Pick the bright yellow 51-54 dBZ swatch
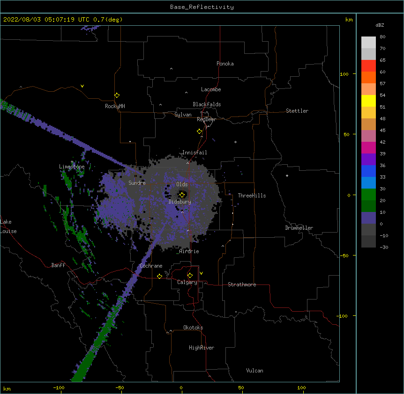 click(368, 101)
